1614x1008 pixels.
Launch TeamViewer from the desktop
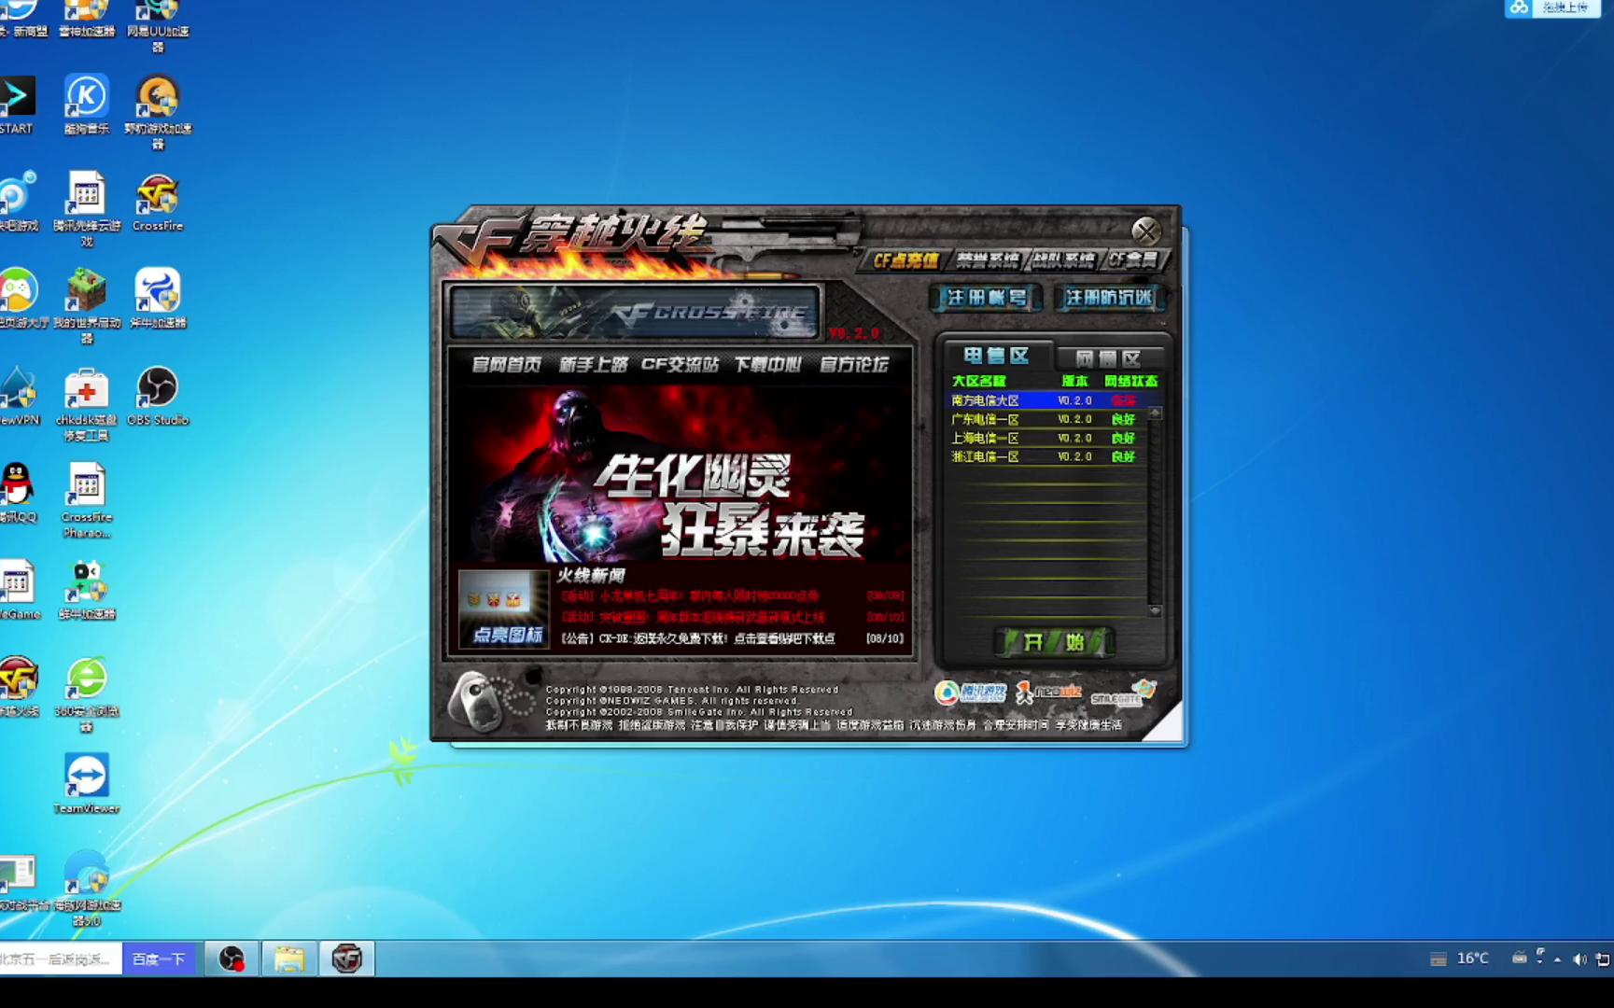click(87, 783)
